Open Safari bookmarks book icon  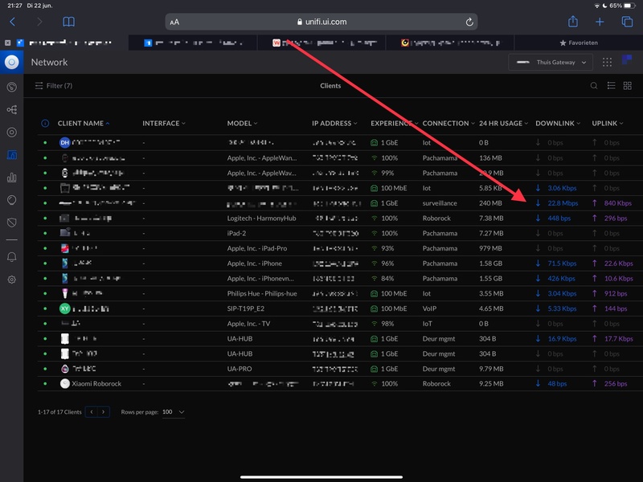click(68, 22)
